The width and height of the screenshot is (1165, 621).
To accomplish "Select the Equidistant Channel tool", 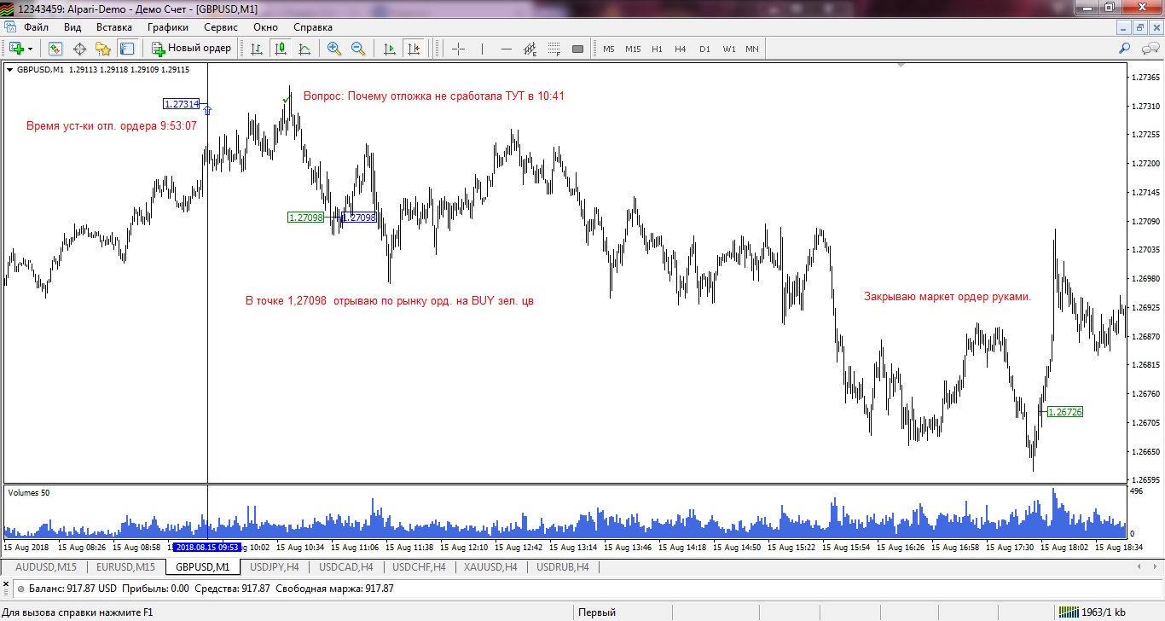I will click(530, 49).
